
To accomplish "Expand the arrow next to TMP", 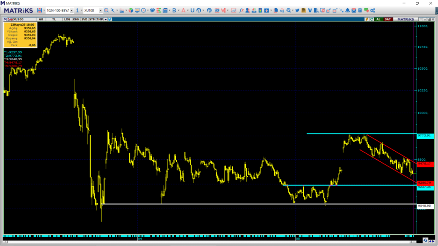I will coord(106,19).
